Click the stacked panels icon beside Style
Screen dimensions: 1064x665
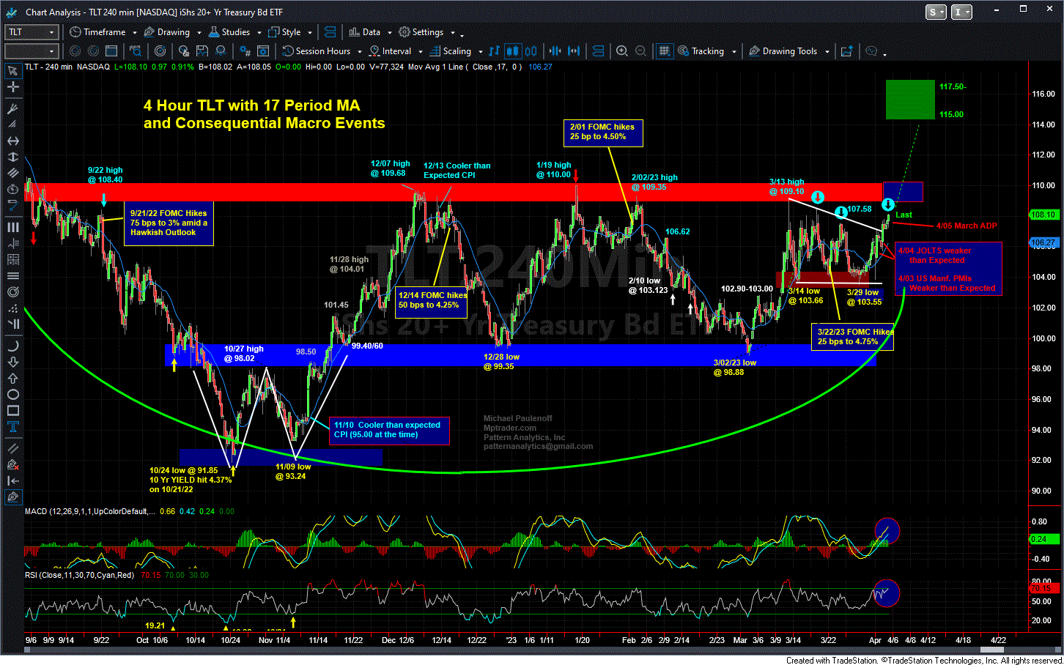(330, 32)
